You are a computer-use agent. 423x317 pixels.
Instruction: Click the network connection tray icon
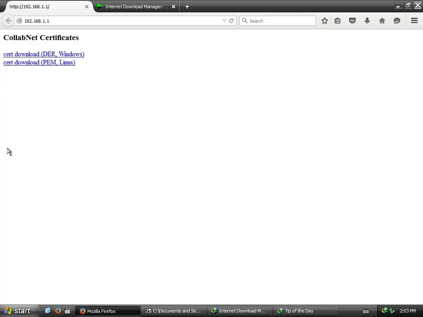coord(392,311)
